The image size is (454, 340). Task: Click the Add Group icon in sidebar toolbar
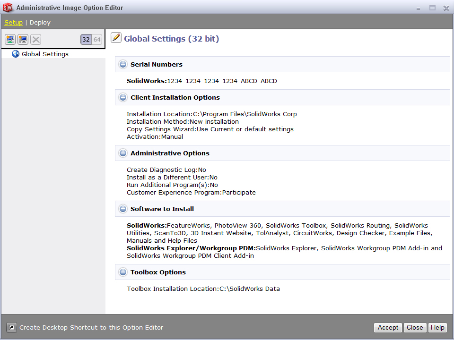[10, 40]
